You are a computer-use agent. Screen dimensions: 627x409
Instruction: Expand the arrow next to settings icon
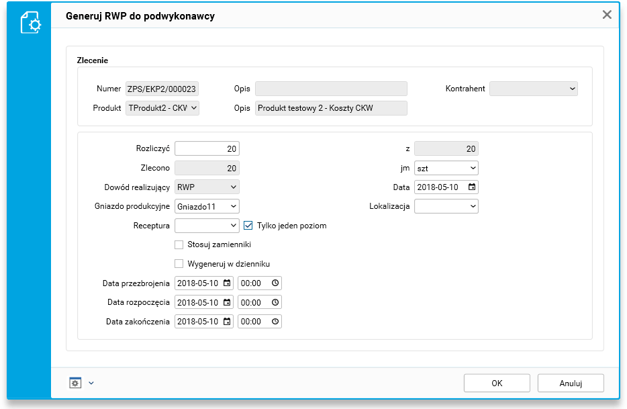(x=91, y=383)
